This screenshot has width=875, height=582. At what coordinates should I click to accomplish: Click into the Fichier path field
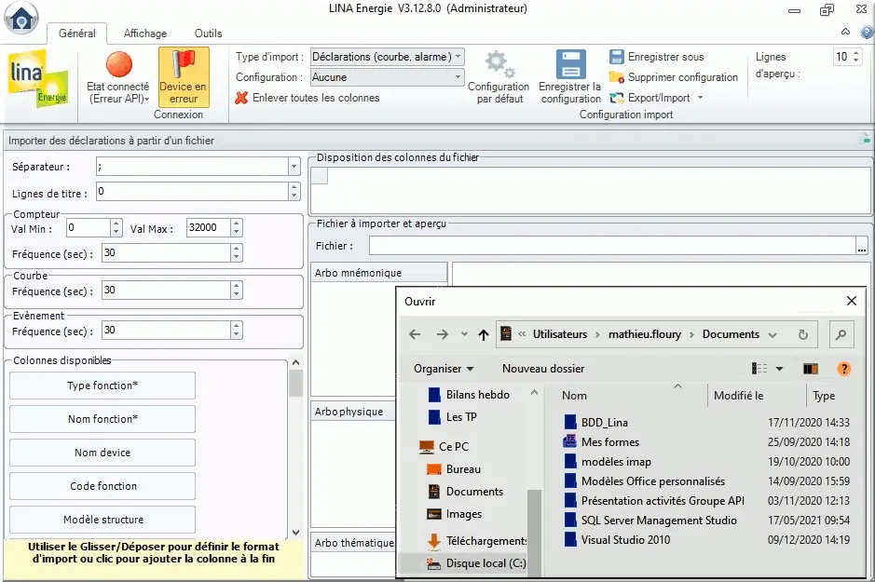(612, 246)
